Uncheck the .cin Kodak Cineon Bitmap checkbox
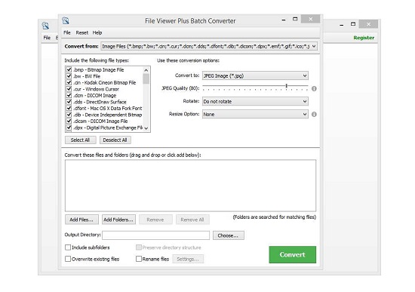This screenshot has width=415, height=292. pyautogui.click(x=69, y=82)
